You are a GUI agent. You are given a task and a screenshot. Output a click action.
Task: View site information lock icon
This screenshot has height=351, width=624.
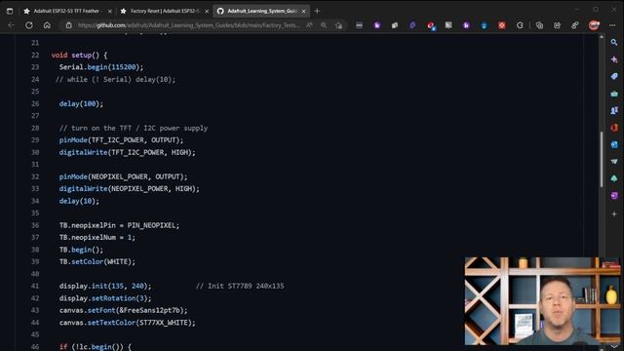[x=69, y=25]
